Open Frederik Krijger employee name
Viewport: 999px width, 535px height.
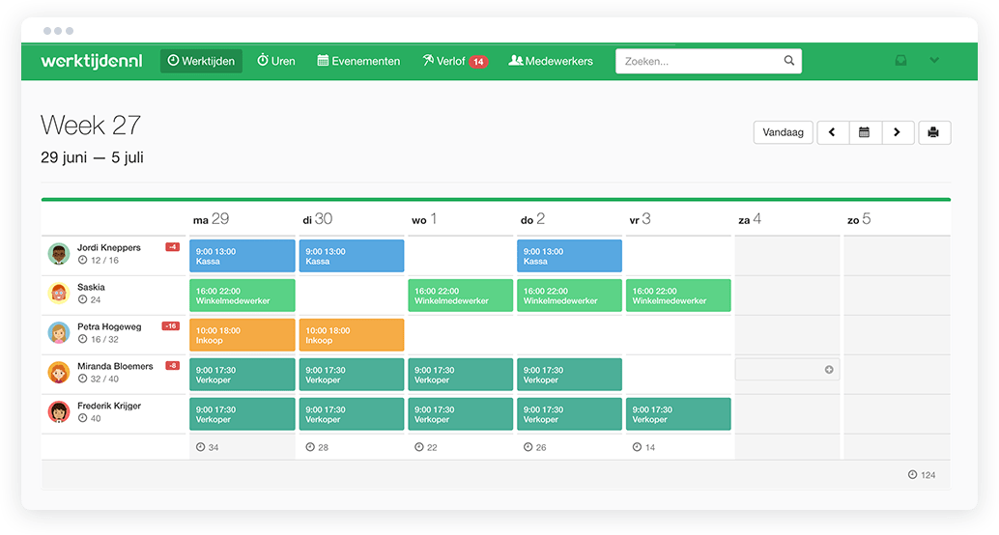pos(109,406)
